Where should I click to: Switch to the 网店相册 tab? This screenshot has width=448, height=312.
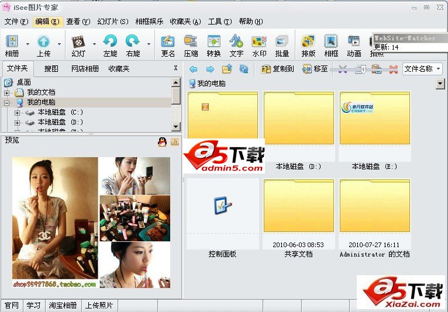pos(85,68)
